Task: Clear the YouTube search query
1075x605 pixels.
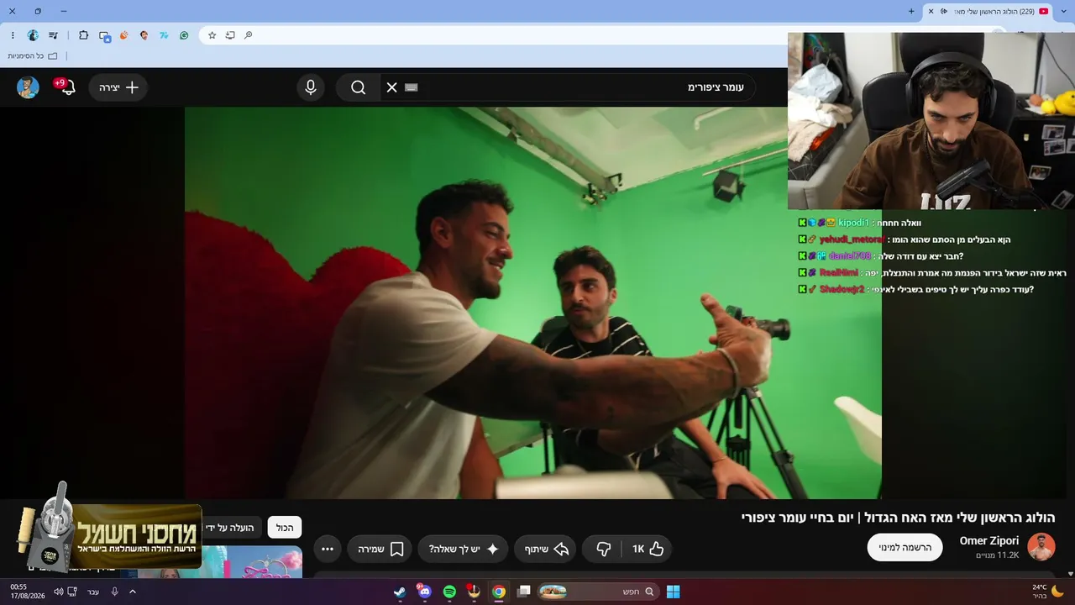Action: click(x=391, y=87)
